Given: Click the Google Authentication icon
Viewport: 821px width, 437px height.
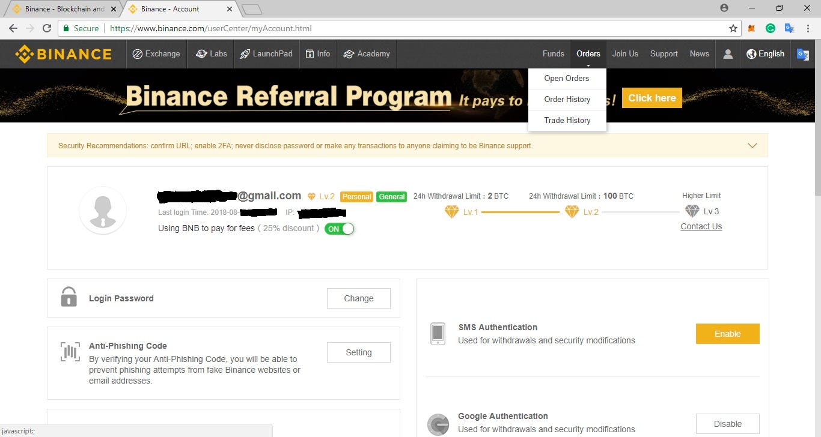Looking at the screenshot, I should pyautogui.click(x=438, y=424).
